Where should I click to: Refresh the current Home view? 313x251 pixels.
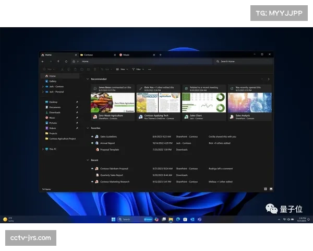[x=66, y=61]
